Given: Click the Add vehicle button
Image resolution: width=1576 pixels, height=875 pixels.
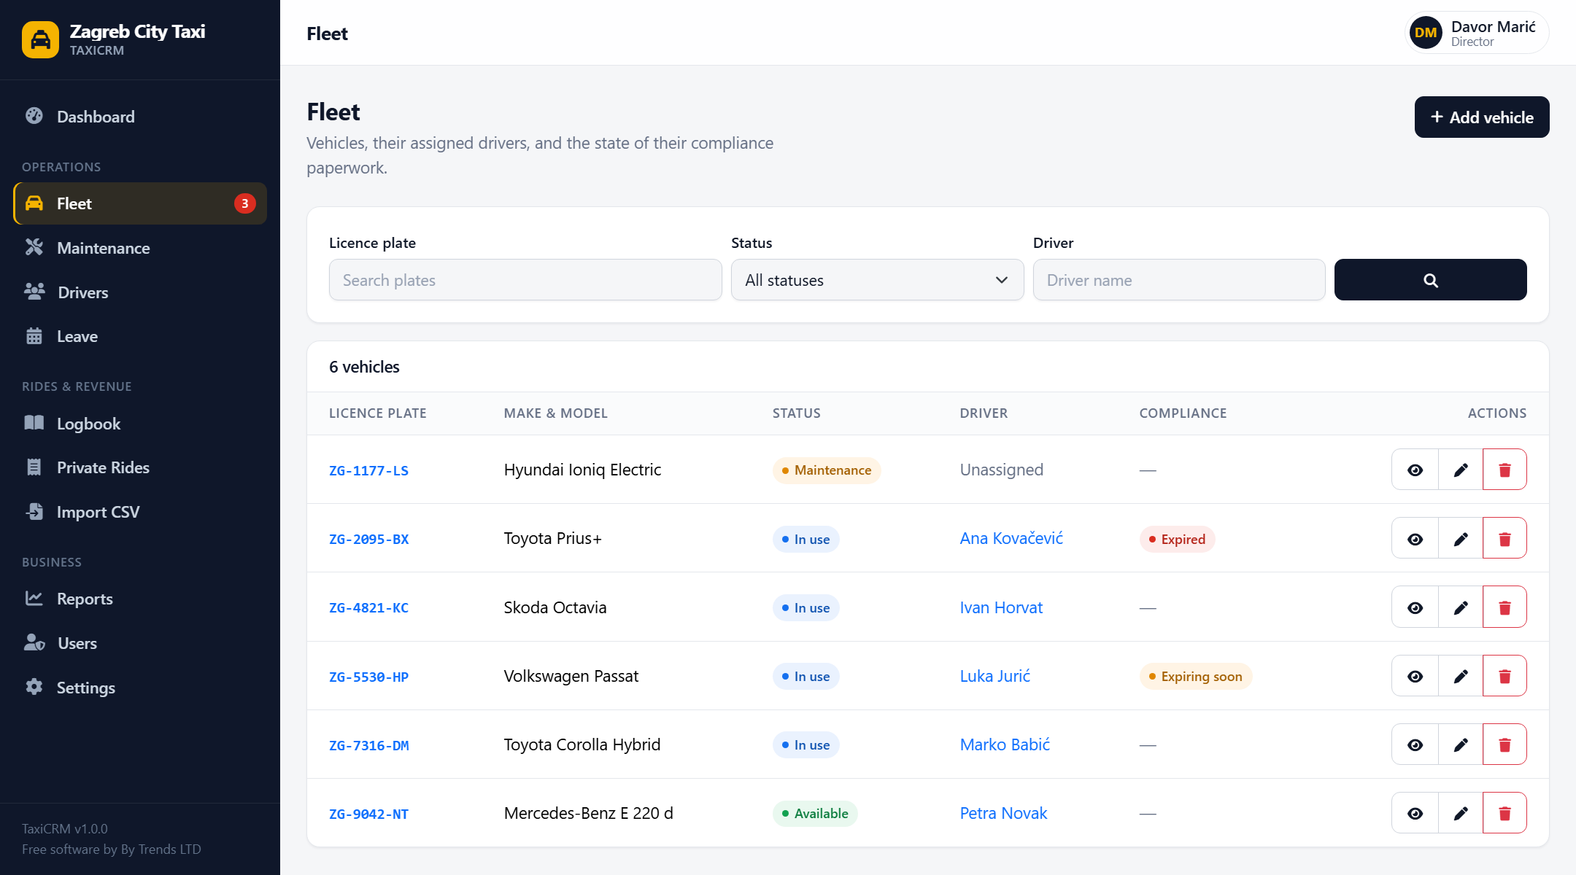Looking at the screenshot, I should (1481, 117).
